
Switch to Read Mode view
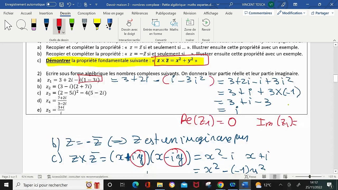264,177
